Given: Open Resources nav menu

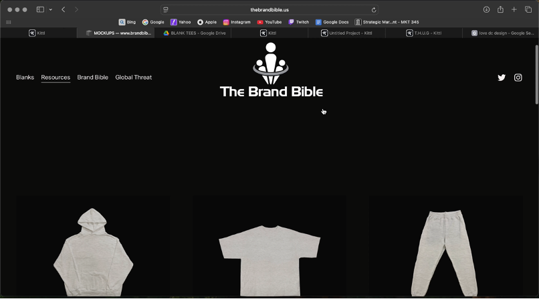Looking at the screenshot, I should (x=56, y=78).
